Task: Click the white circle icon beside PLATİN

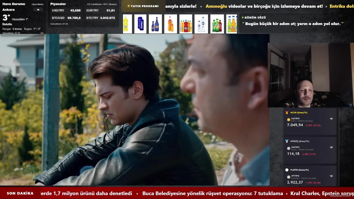Action: 287,170
